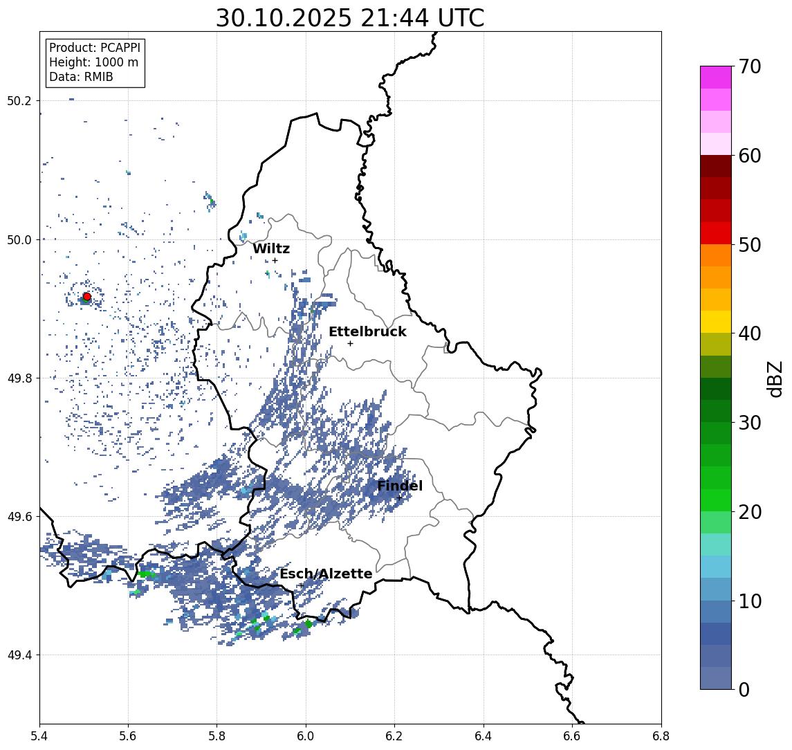The image size is (792, 750).
Task: Click the title '30.10.2025 21:44 UTC'
Action: (350, 18)
